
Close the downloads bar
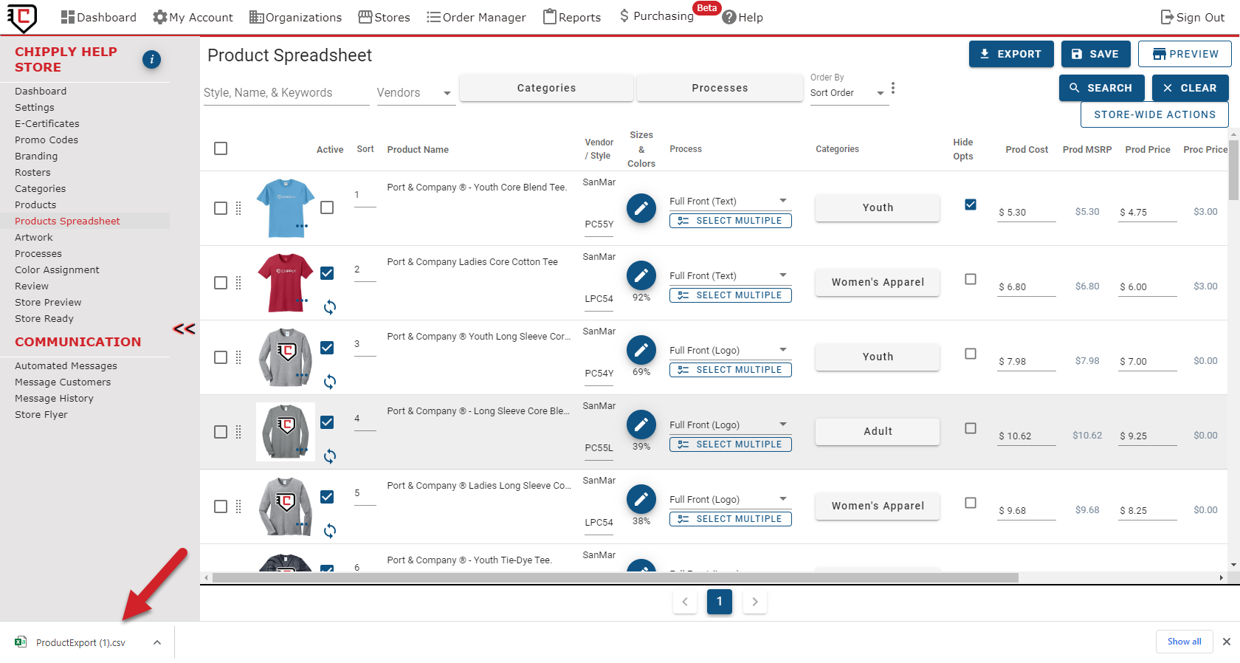click(1226, 642)
